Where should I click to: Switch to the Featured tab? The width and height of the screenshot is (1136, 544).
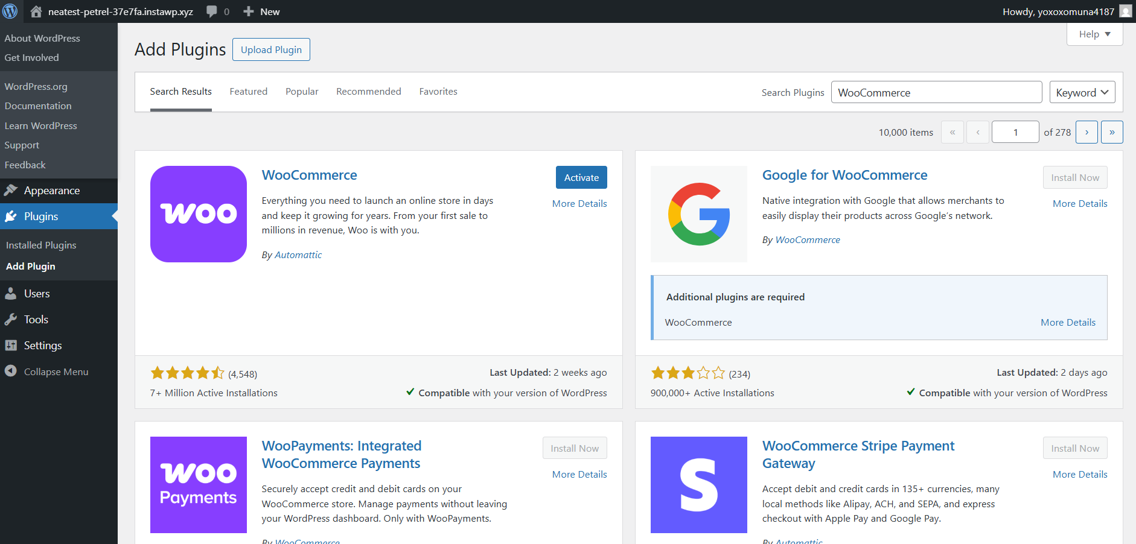tap(249, 92)
